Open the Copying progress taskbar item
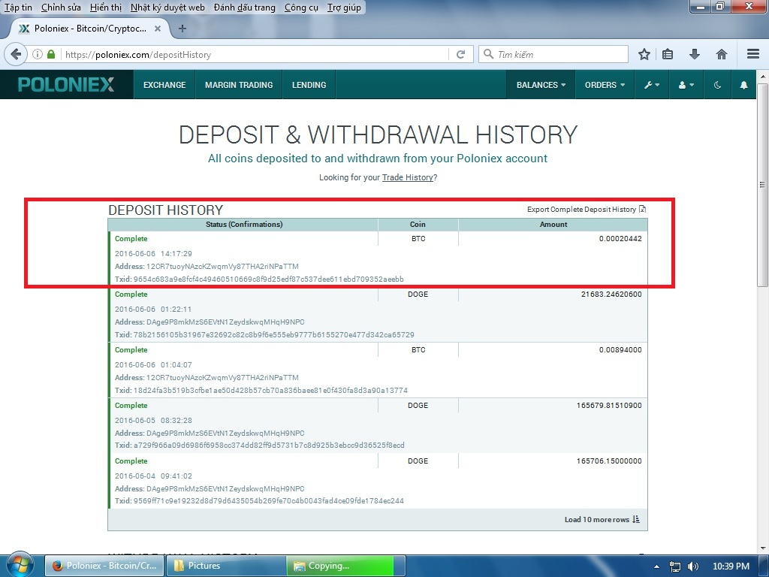 coord(346,566)
